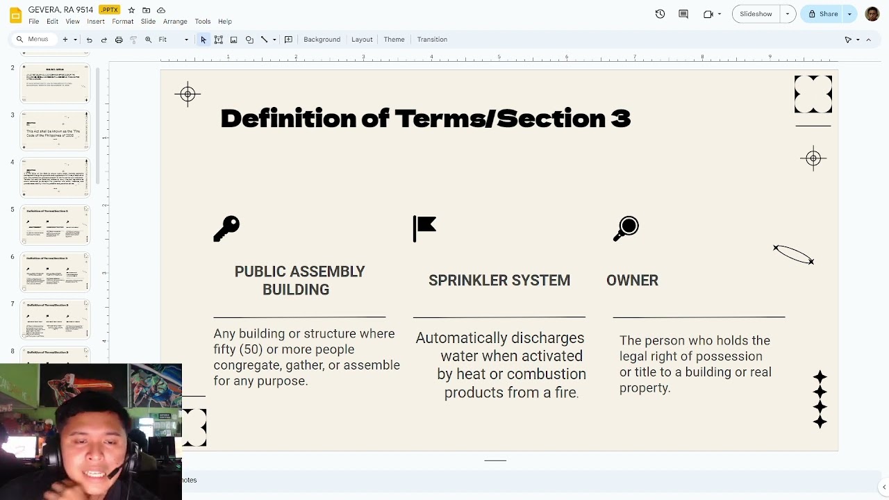The width and height of the screenshot is (889, 500).
Task: Collapse the menus with chevron up
Action: pos(868,40)
